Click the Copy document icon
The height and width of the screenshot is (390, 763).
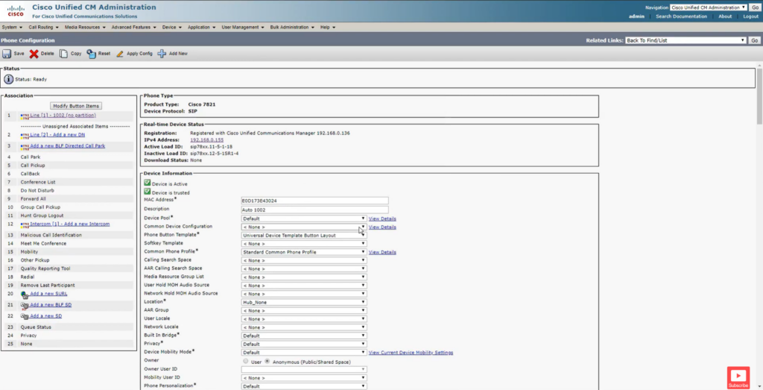pyautogui.click(x=63, y=54)
